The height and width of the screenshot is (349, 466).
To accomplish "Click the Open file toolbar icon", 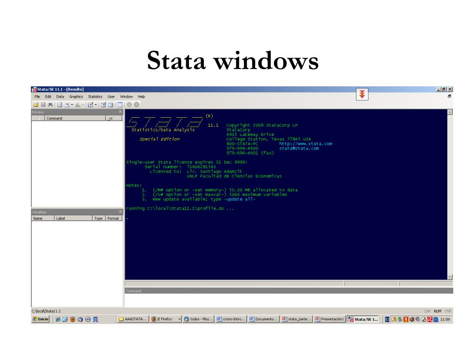I will [35, 105].
